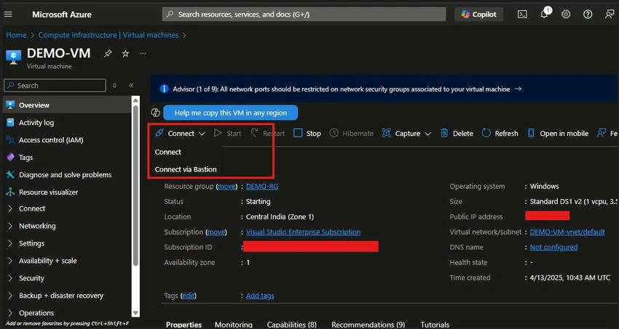Click the Copilot button
This screenshot has height=329, width=619.
coord(479,15)
